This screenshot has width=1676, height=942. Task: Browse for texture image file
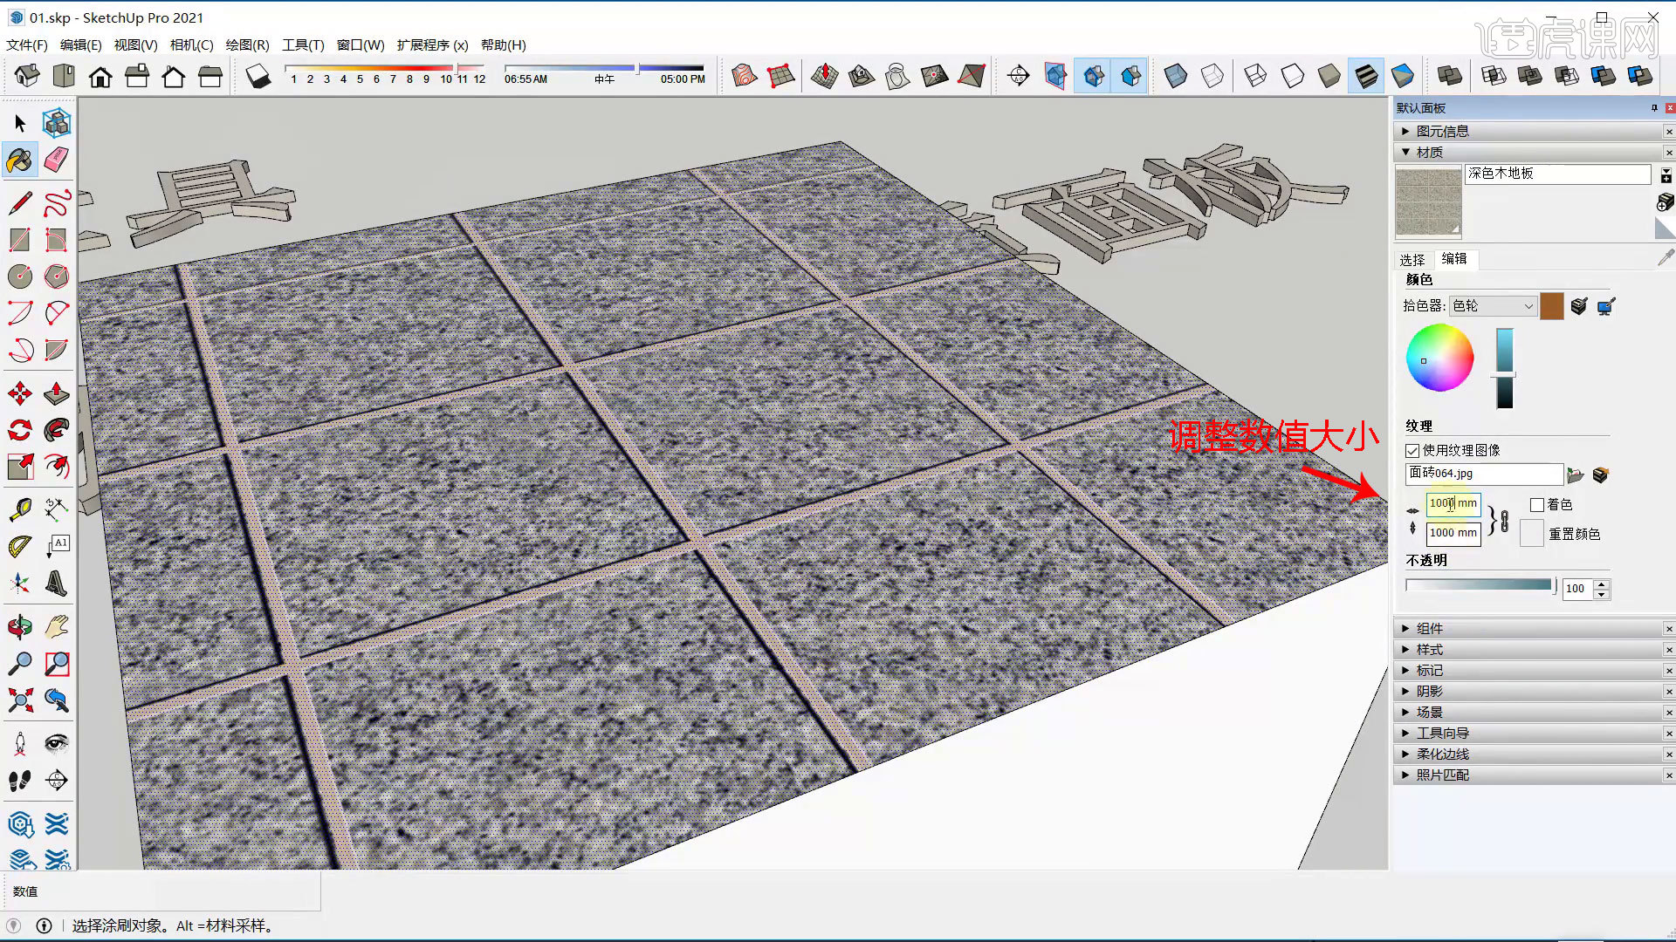(1576, 475)
